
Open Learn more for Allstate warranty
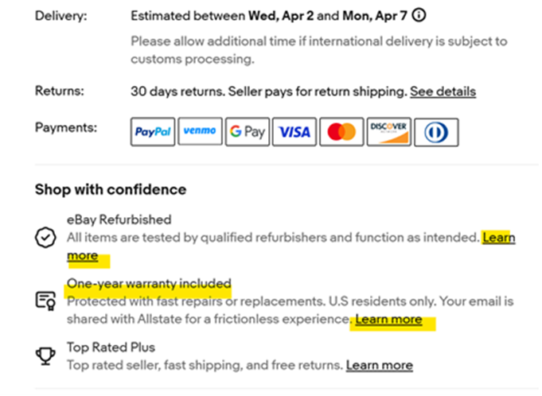[388, 320]
